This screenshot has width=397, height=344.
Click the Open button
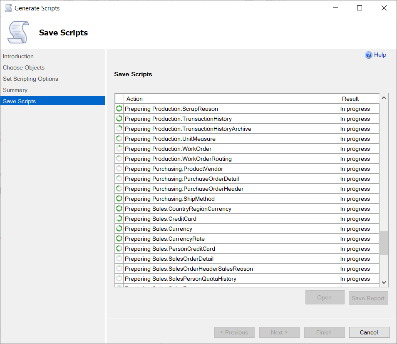click(x=325, y=297)
